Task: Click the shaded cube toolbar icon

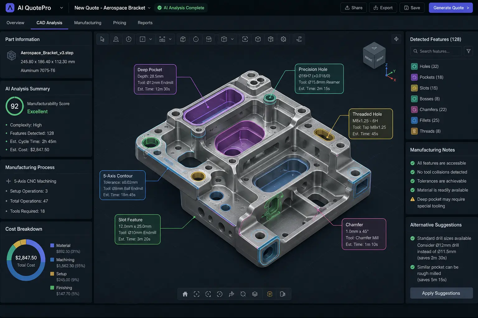Action: [x=271, y=39]
